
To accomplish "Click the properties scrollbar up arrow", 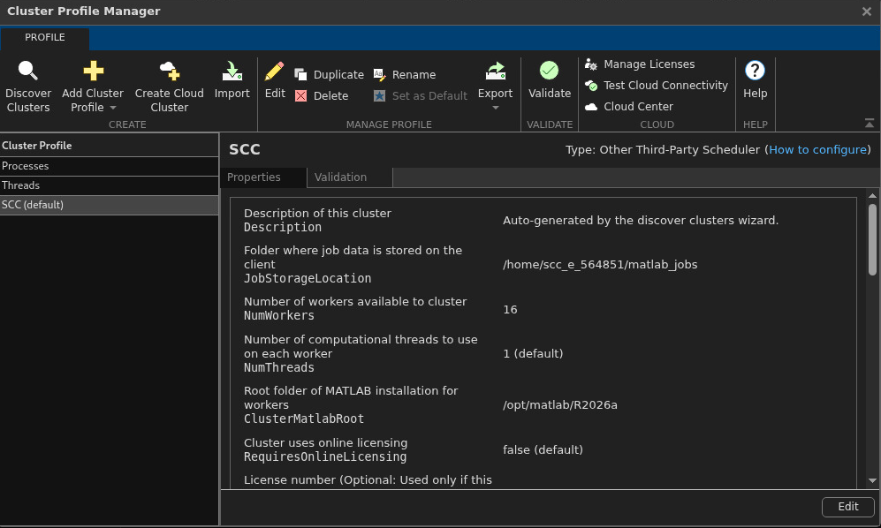I will tap(872, 196).
